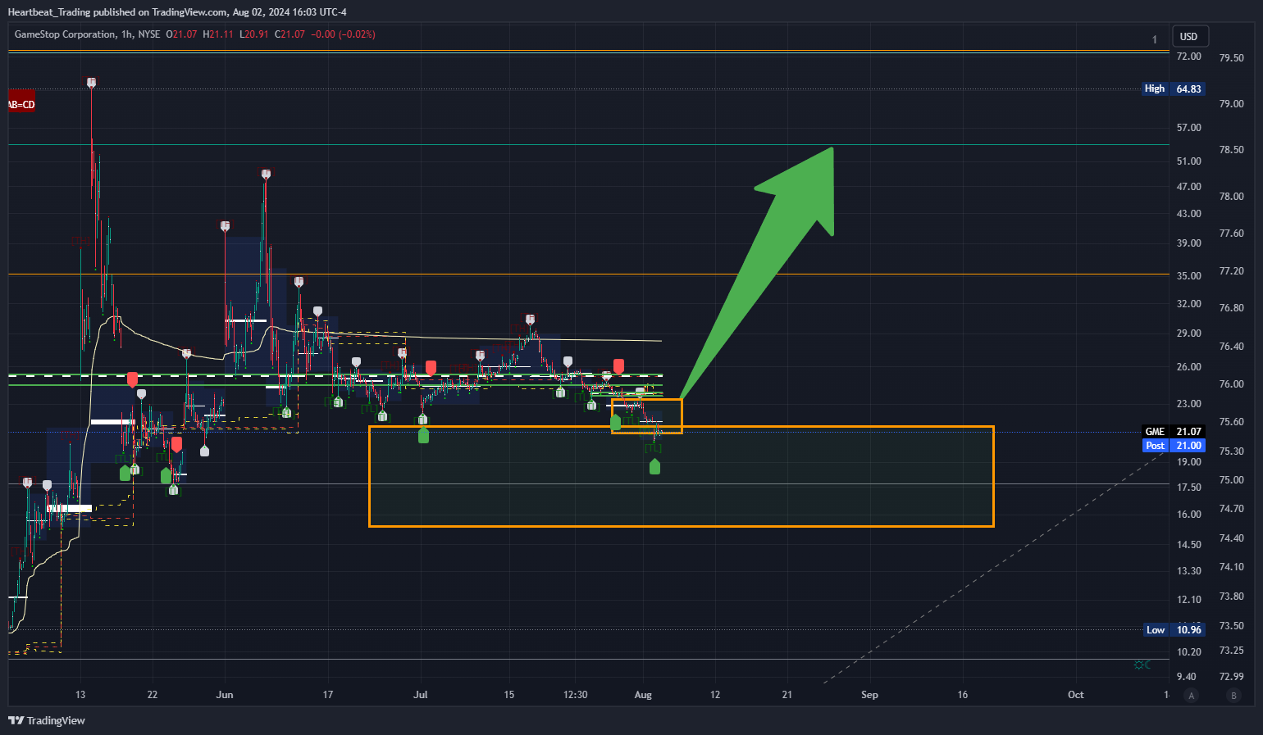
Task: Select the Jul label on time axis
Action: point(421,695)
